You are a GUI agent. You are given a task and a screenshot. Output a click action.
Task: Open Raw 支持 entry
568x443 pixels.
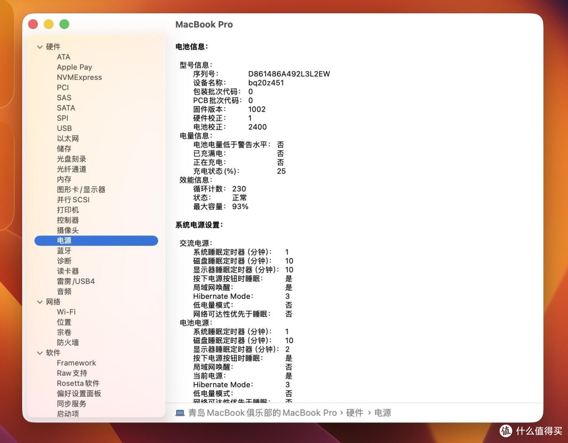pos(72,373)
